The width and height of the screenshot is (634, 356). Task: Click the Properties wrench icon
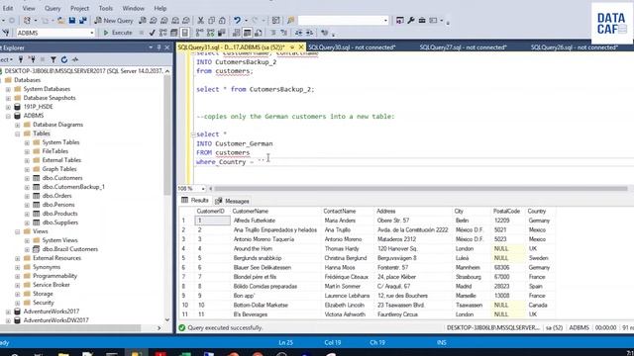pyautogui.click(x=411, y=20)
